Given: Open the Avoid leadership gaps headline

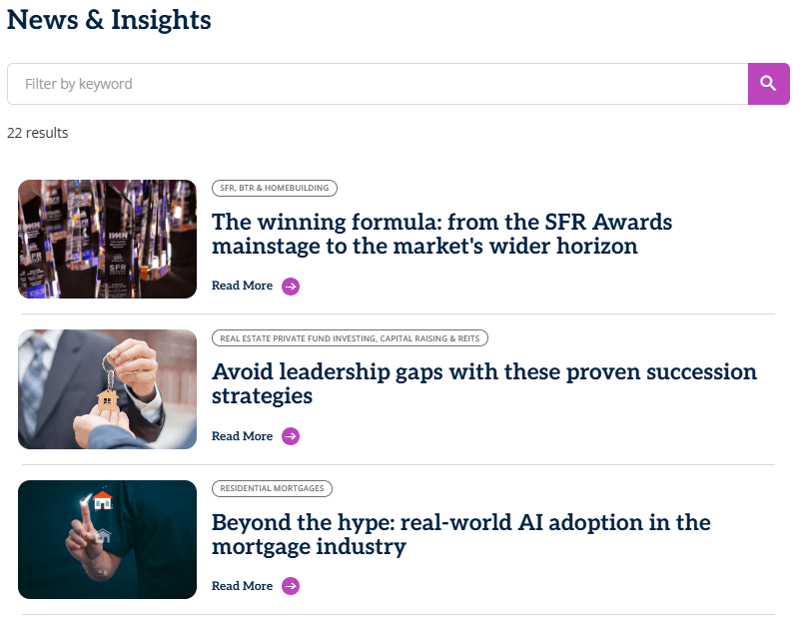Looking at the screenshot, I should coord(483,383).
